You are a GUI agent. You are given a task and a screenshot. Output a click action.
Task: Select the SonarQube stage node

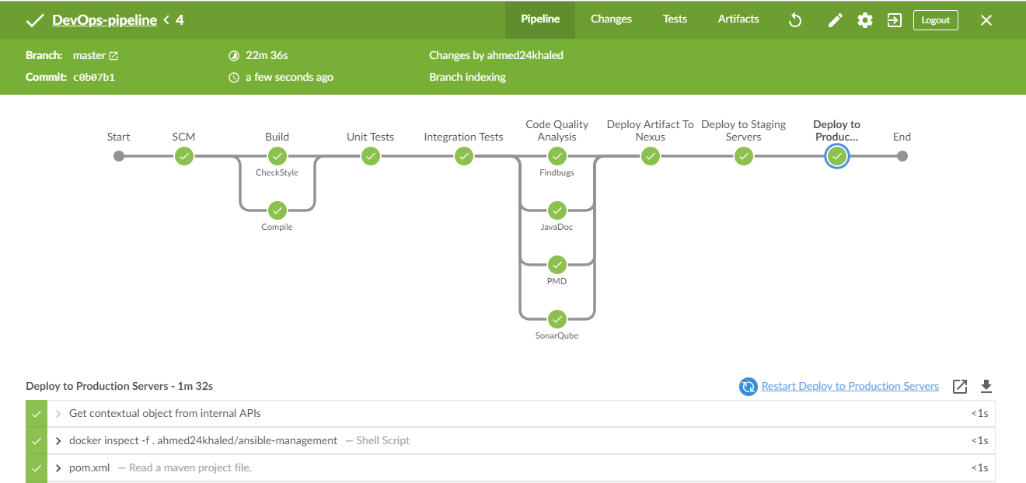tap(557, 319)
